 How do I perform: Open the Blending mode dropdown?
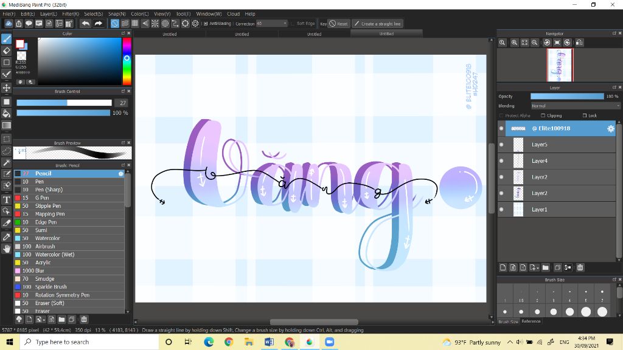click(x=576, y=106)
